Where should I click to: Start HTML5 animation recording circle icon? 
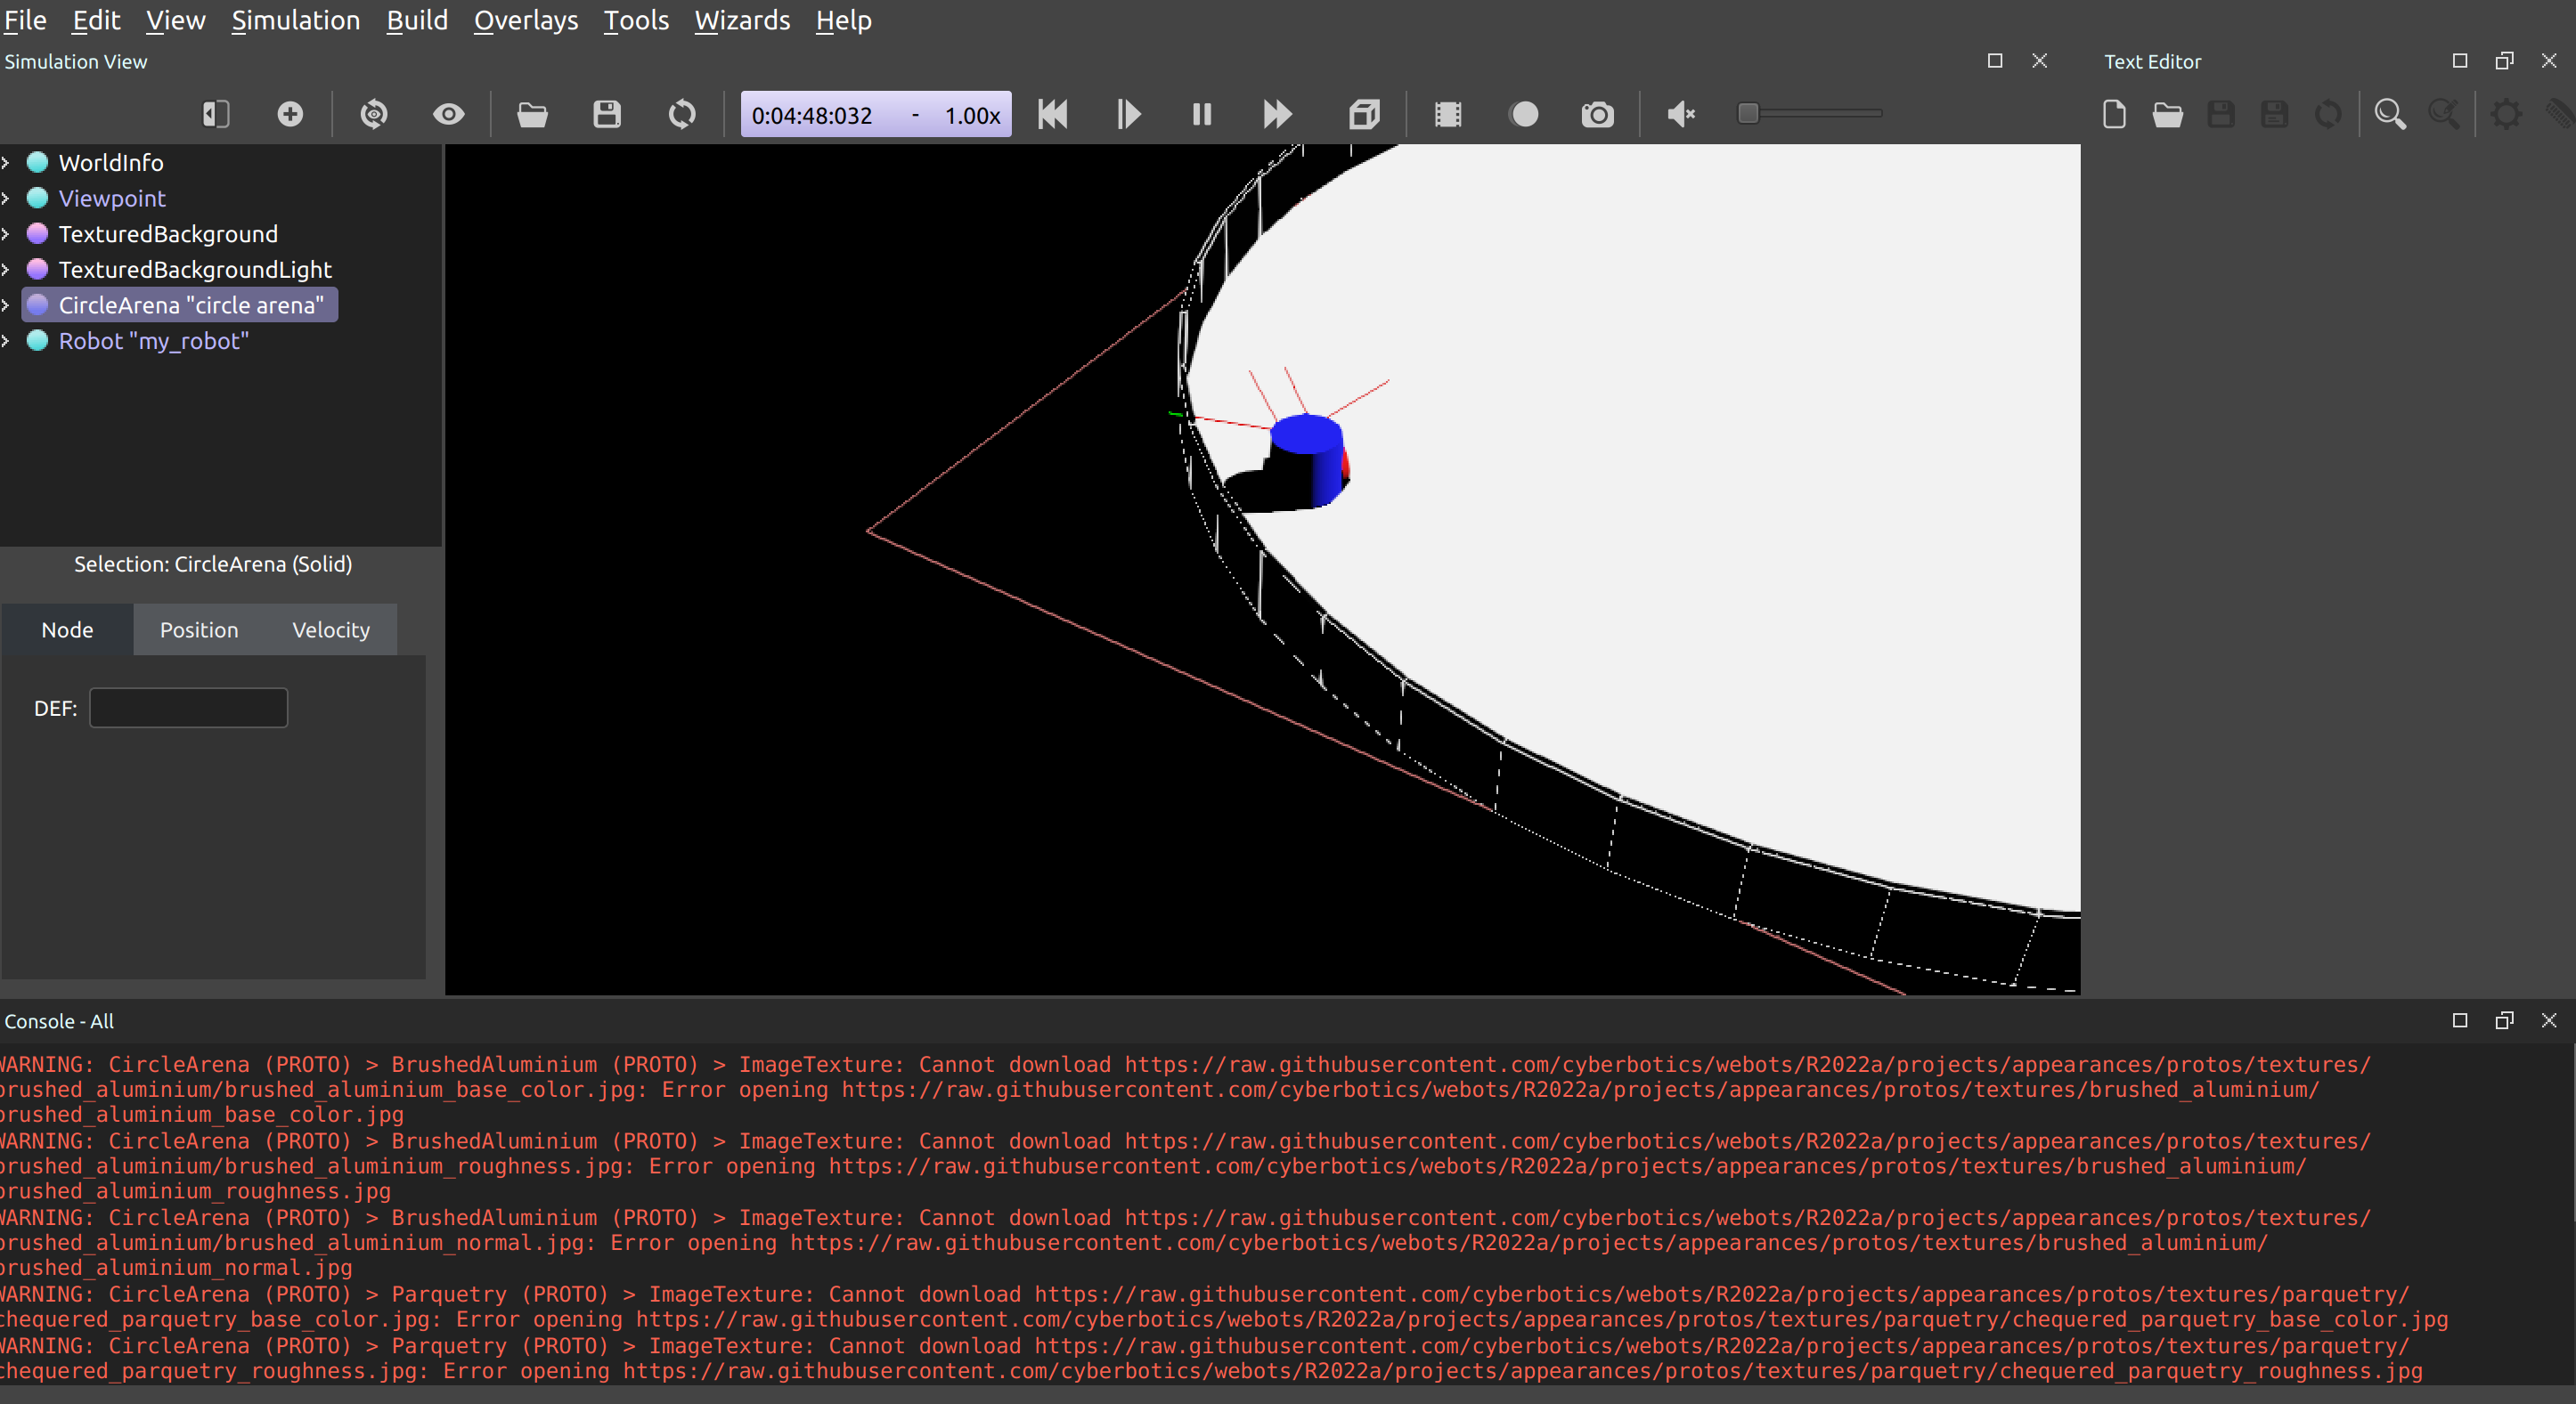1524,114
